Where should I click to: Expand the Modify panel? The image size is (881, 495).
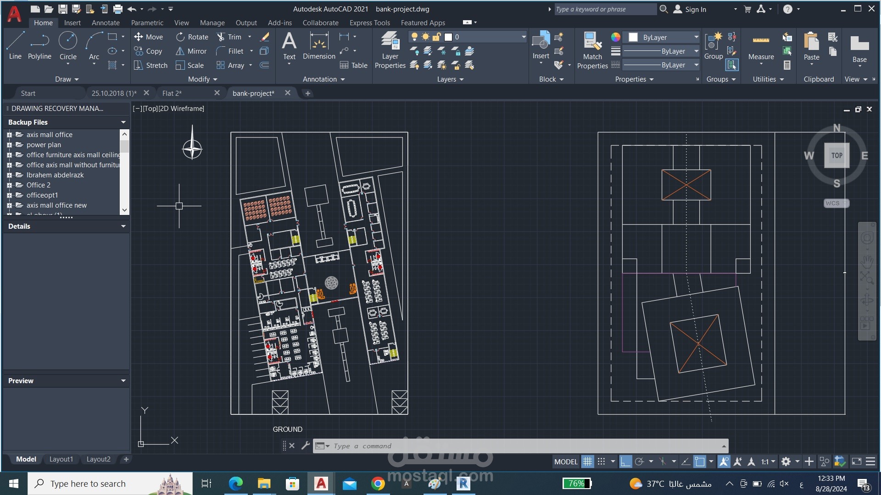pos(202,79)
